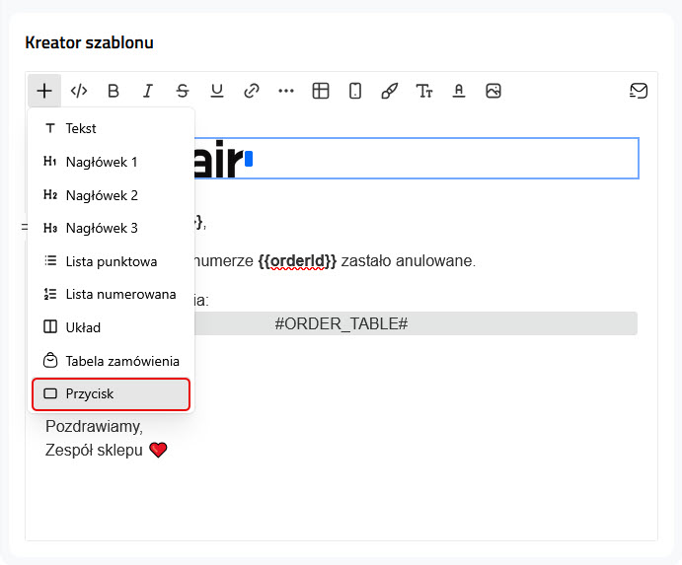The height and width of the screenshot is (565, 682).
Task: Click the envelope icon at toolbar right
Action: [x=639, y=91]
